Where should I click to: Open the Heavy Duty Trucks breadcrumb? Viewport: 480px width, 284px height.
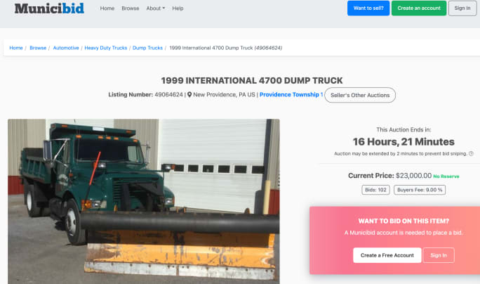coord(106,48)
